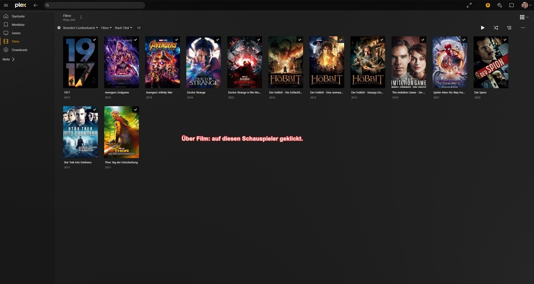Focus the Plex search field
534x284 pixels.
94,6
